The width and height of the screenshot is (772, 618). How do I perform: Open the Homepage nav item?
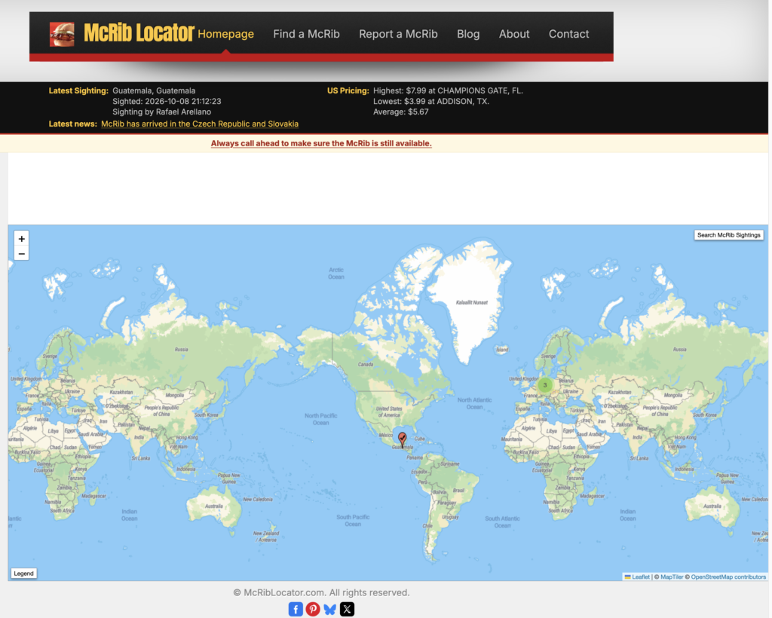pyautogui.click(x=226, y=34)
